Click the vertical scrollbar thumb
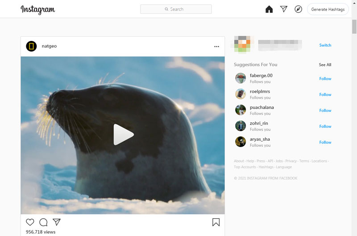 tap(354, 27)
